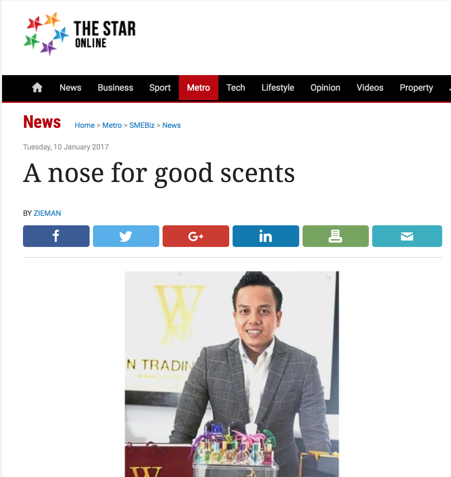
Task: Open The Star Online logo
Action: click(80, 34)
